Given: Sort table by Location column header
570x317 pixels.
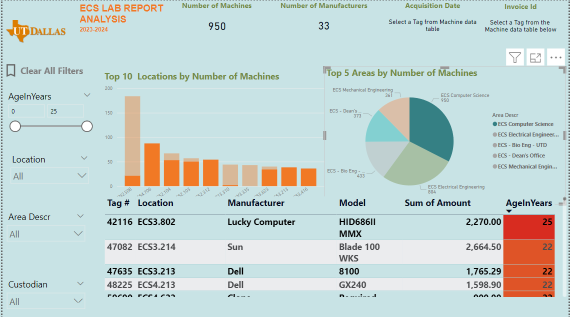Looking at the screenshot, I should [x=155, y=203].
